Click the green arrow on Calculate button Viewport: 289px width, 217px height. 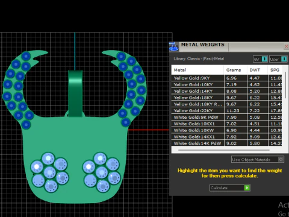click(247, 188)
